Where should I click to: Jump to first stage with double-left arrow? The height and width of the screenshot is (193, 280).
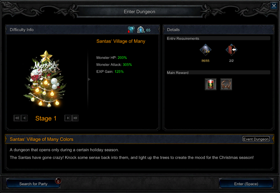click(17, 118)
